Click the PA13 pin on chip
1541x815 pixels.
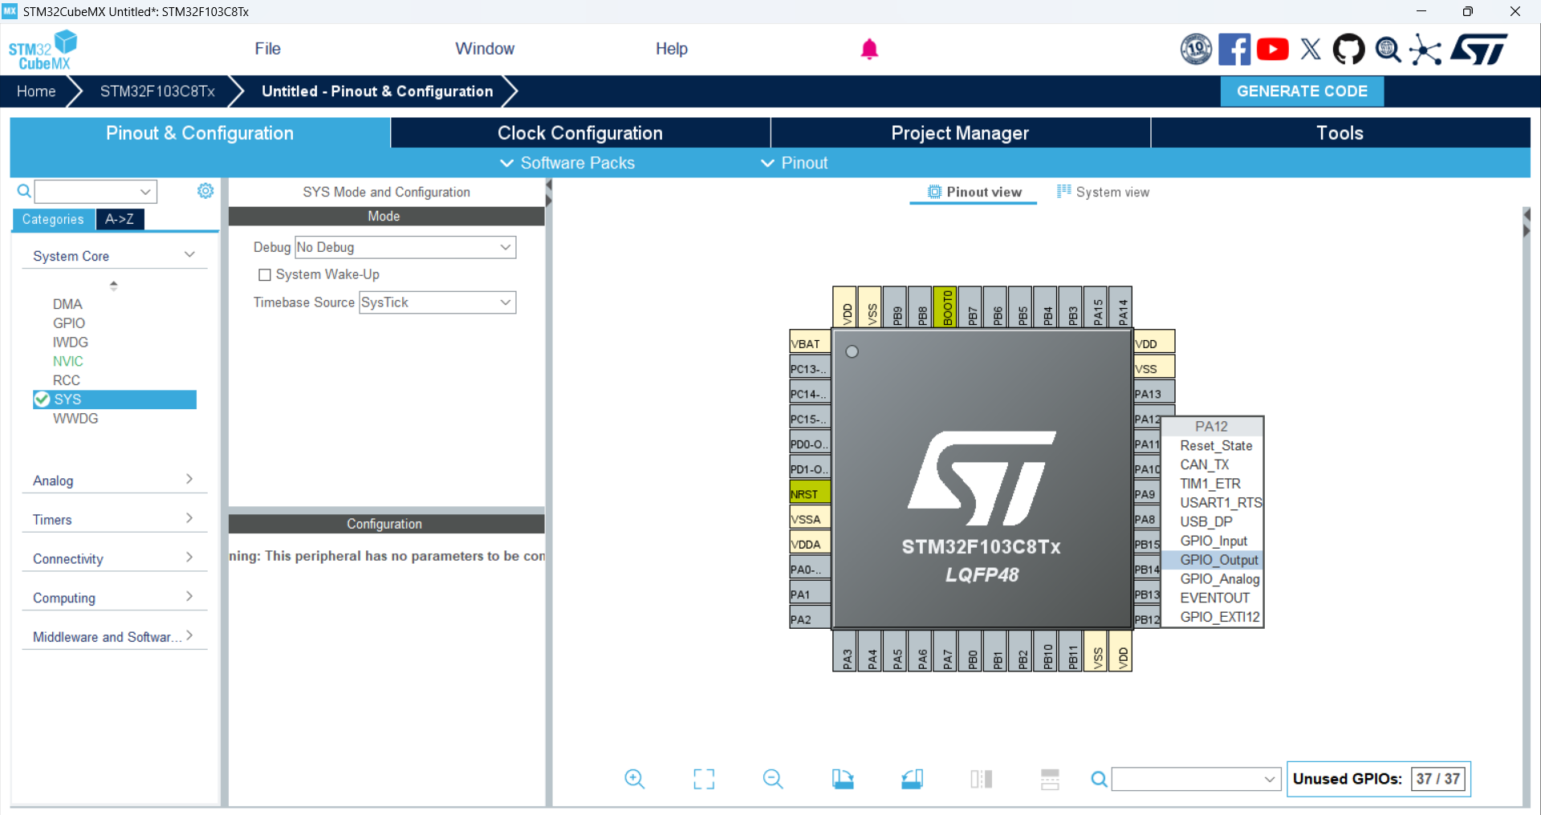coord(1154,393)
